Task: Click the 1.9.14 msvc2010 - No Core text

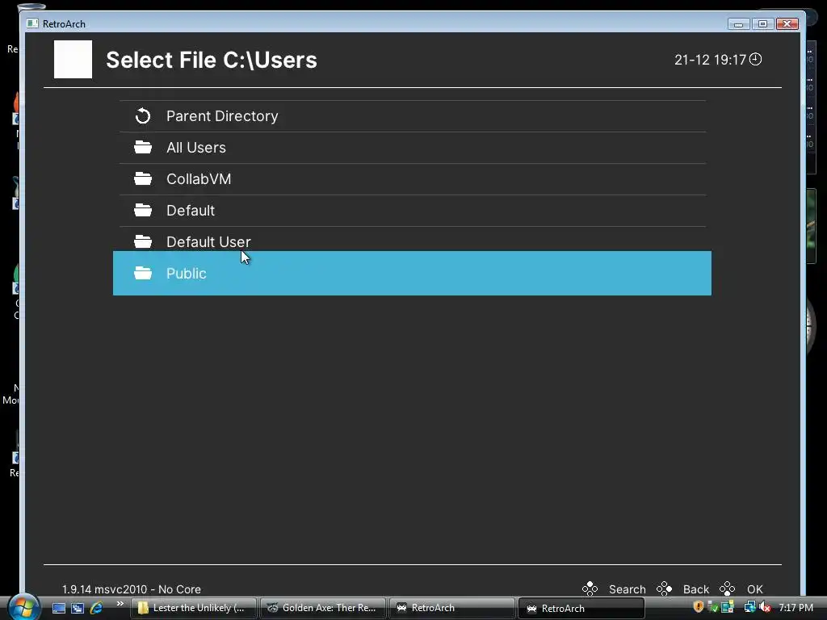Action: click(132, 589)
